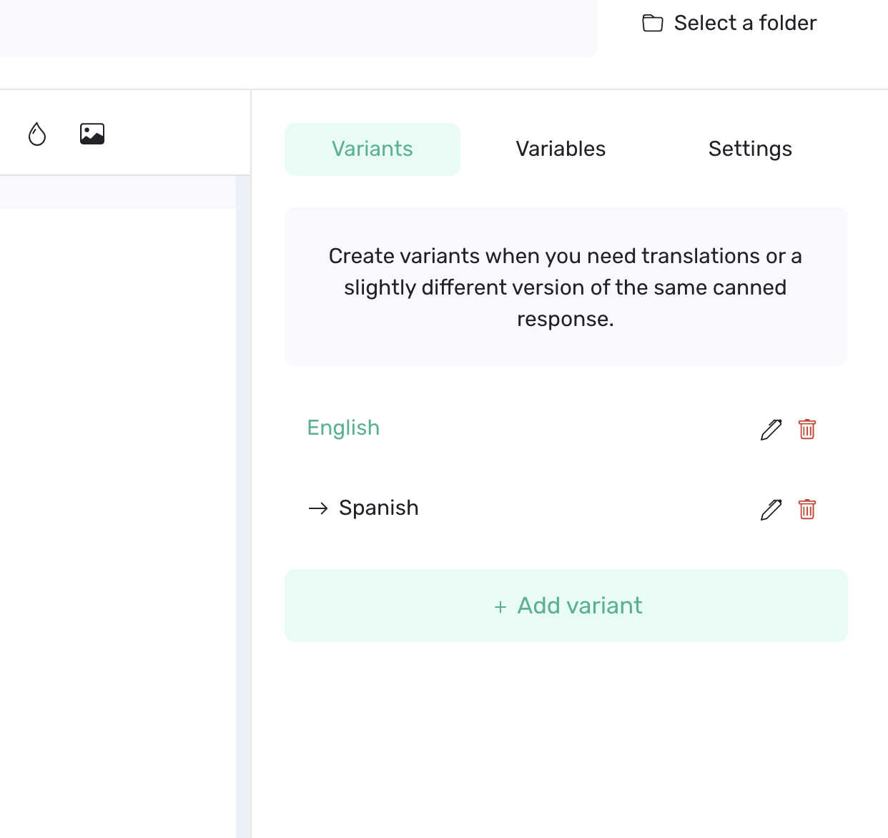Image resolution: width=888 pixels, height=838 pixels.
Task: Edit the Spanish variant with the pencil icon
Action: pyautogui.click(x=770, y=510)
